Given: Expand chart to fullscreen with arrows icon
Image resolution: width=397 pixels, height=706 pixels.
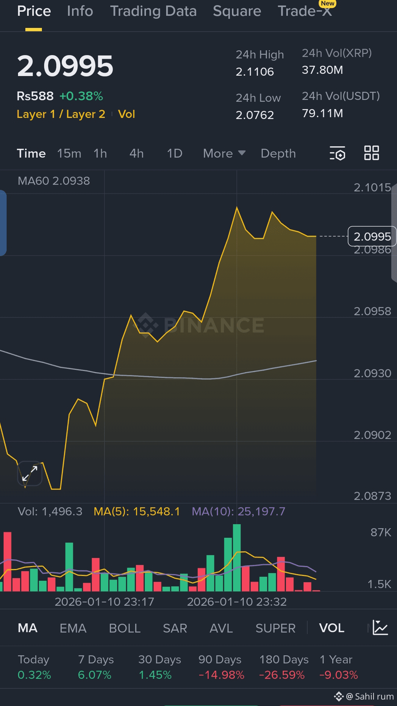Looking at the screenshot, I should [x=30, y=473].
